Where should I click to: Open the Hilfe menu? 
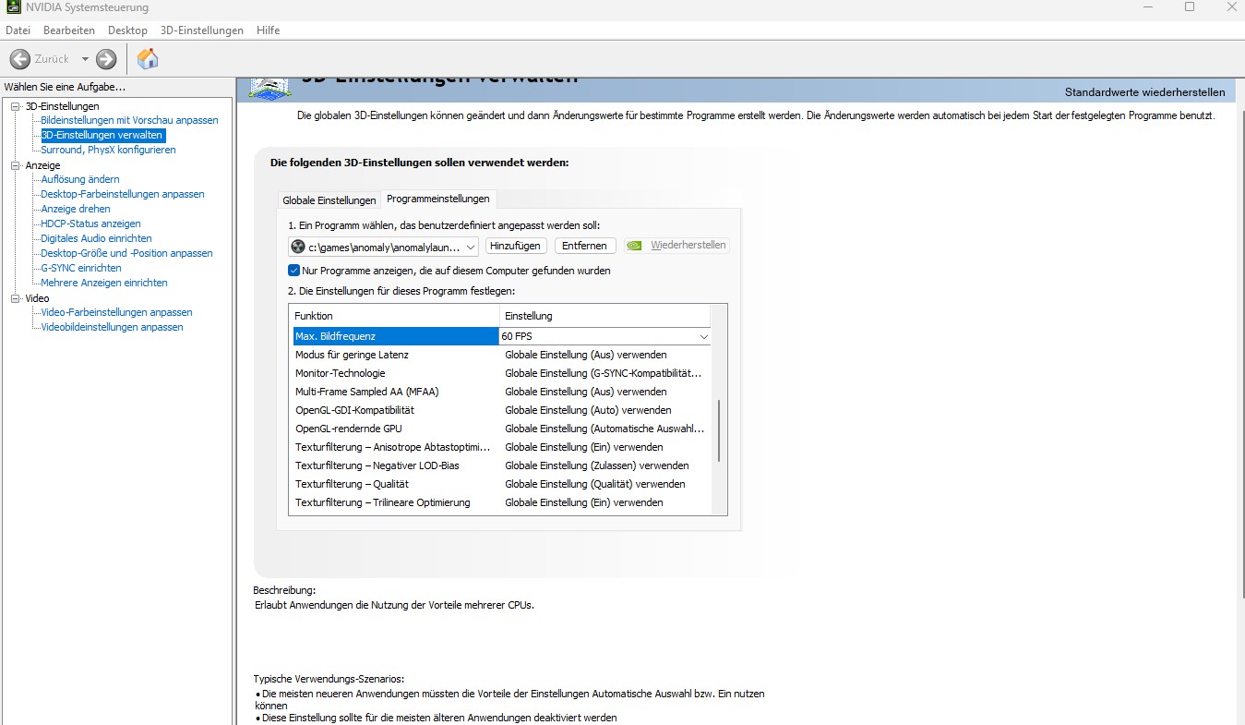[269, 30]
